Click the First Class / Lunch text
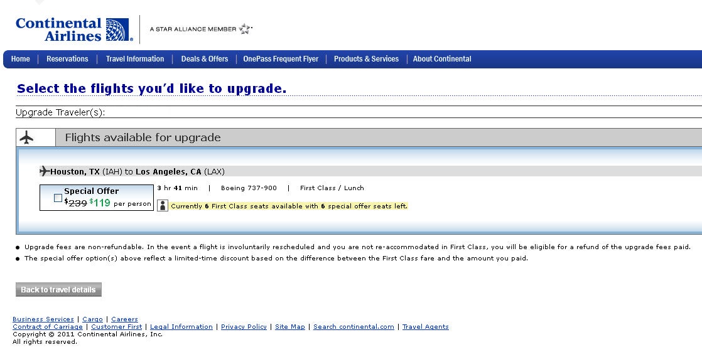This screenshot has height=347, width=702. (x=332, y=188)
